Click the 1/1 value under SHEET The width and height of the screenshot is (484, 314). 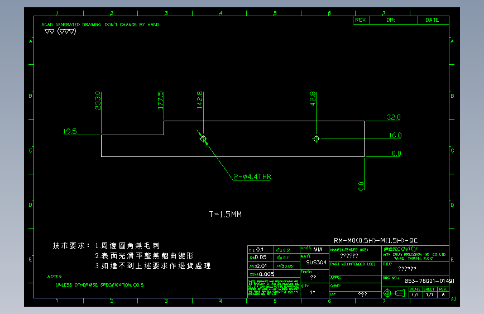(x=429, y=294)
